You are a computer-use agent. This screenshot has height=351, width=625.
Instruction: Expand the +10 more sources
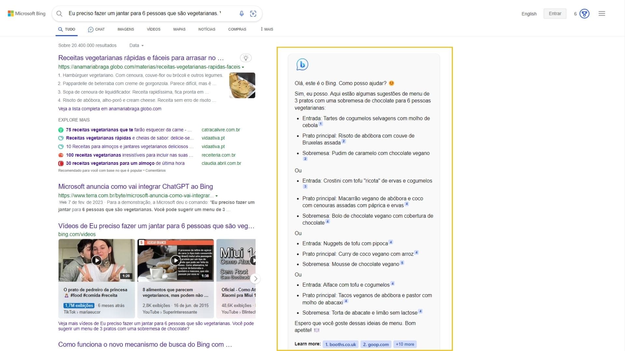coord(405,344)
